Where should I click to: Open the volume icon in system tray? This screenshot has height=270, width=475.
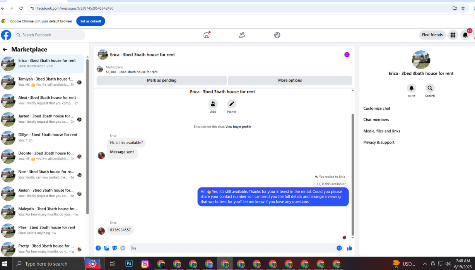click(x=448, y=264)
